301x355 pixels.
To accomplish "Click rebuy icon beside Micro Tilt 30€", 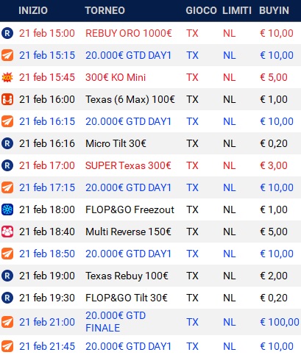I will click(x=7, y=143).
